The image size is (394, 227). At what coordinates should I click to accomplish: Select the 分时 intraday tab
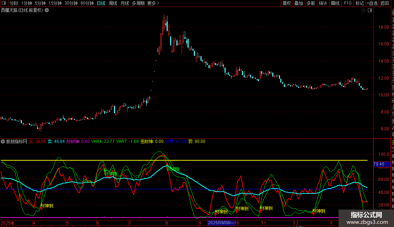click(x=14, y=3)
